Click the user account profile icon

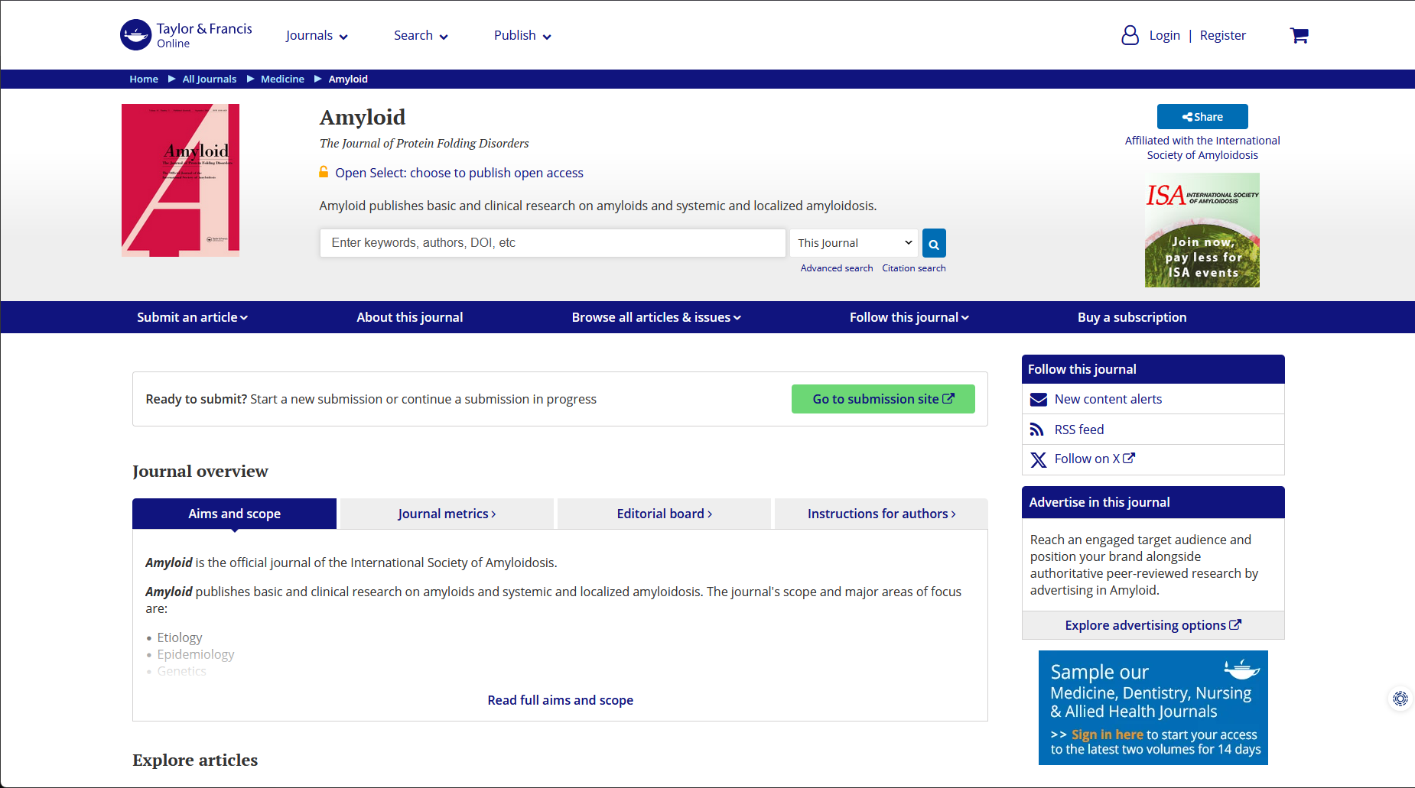coord(1130,35)
